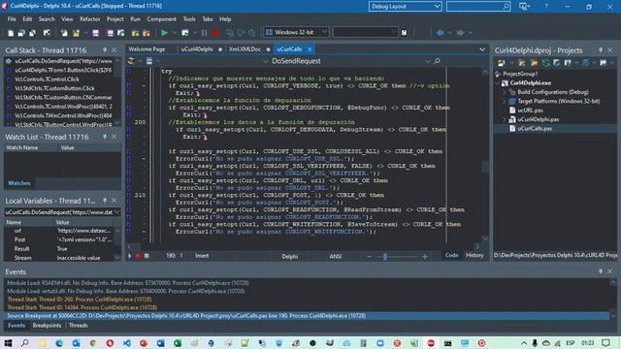Screen dimensions: 621x349
Task: Open the Run menu
Action: coord(135,19)
